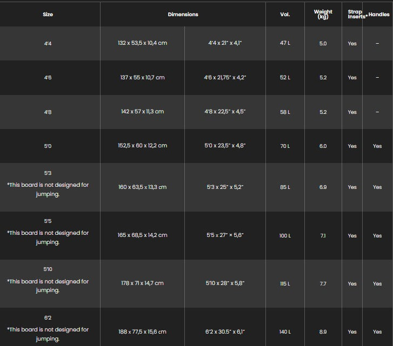Click the 140 L volume cell
The image size is (393, 346).
click(285, 331)
